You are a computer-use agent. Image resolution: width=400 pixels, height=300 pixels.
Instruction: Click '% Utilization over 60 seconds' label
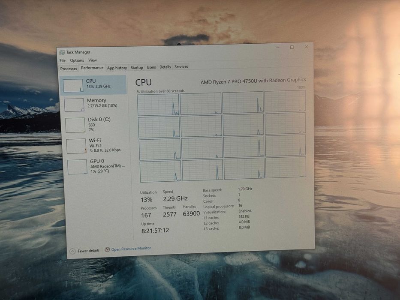pyautogui.click(x=160, y=91)
